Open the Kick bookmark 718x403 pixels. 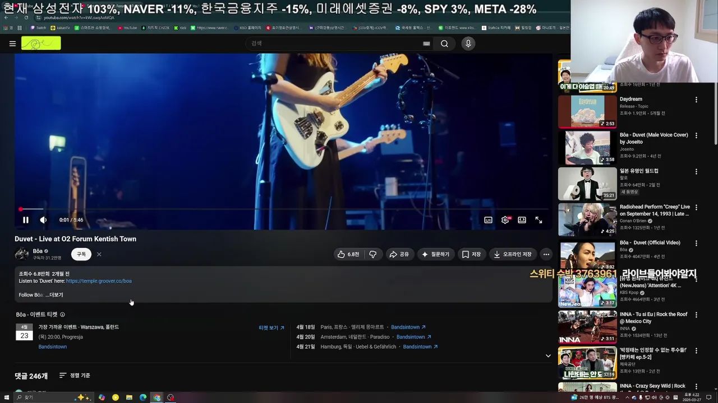[x=181, y=27]
